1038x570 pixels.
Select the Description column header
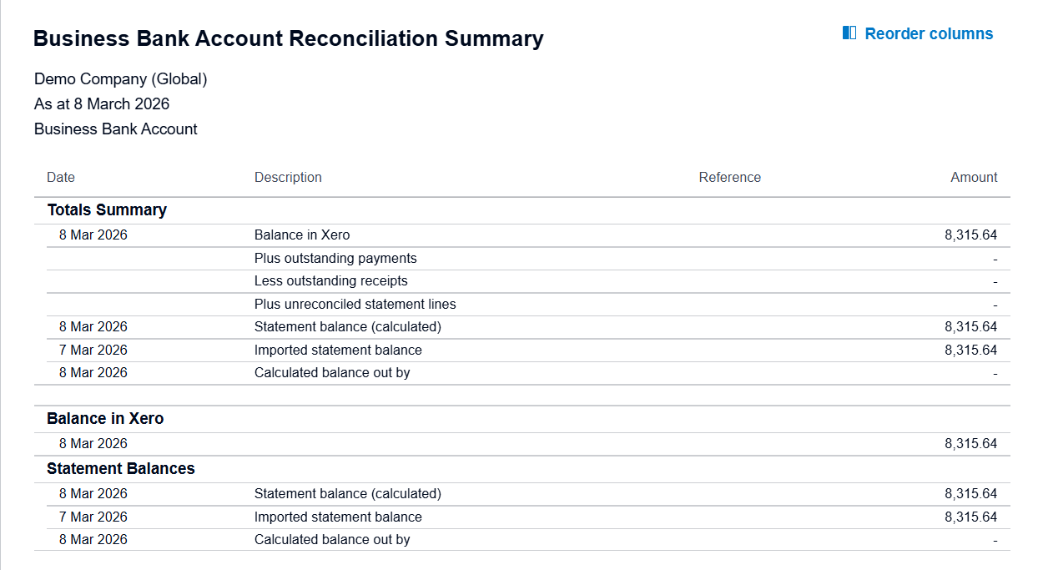coord(288,177)
